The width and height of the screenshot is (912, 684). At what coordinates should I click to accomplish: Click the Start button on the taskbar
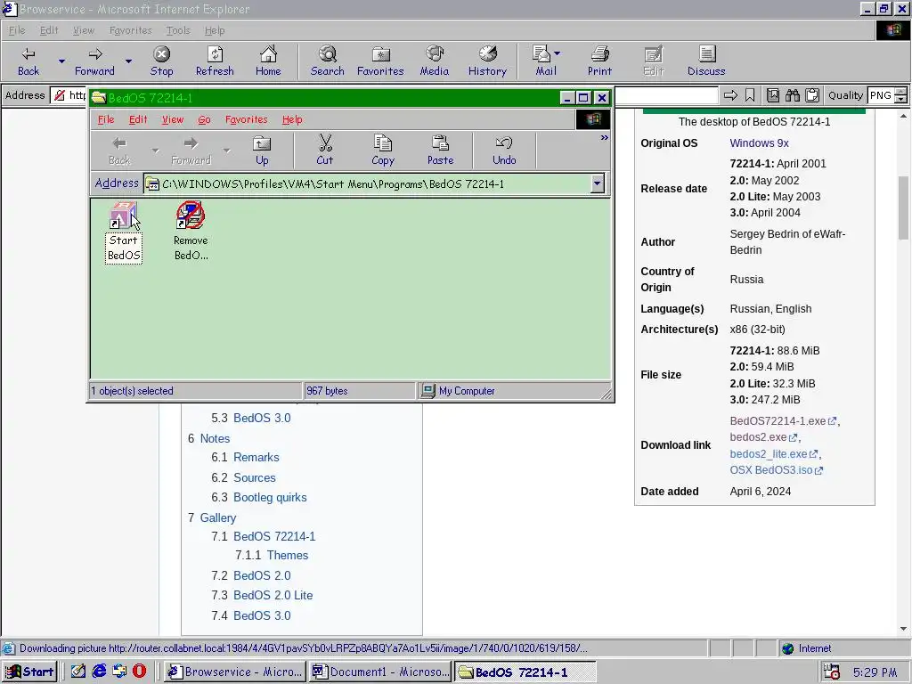tap(29, 672)
